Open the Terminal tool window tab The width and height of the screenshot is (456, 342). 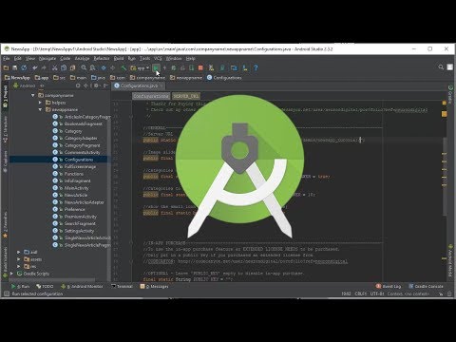point(122,286)
